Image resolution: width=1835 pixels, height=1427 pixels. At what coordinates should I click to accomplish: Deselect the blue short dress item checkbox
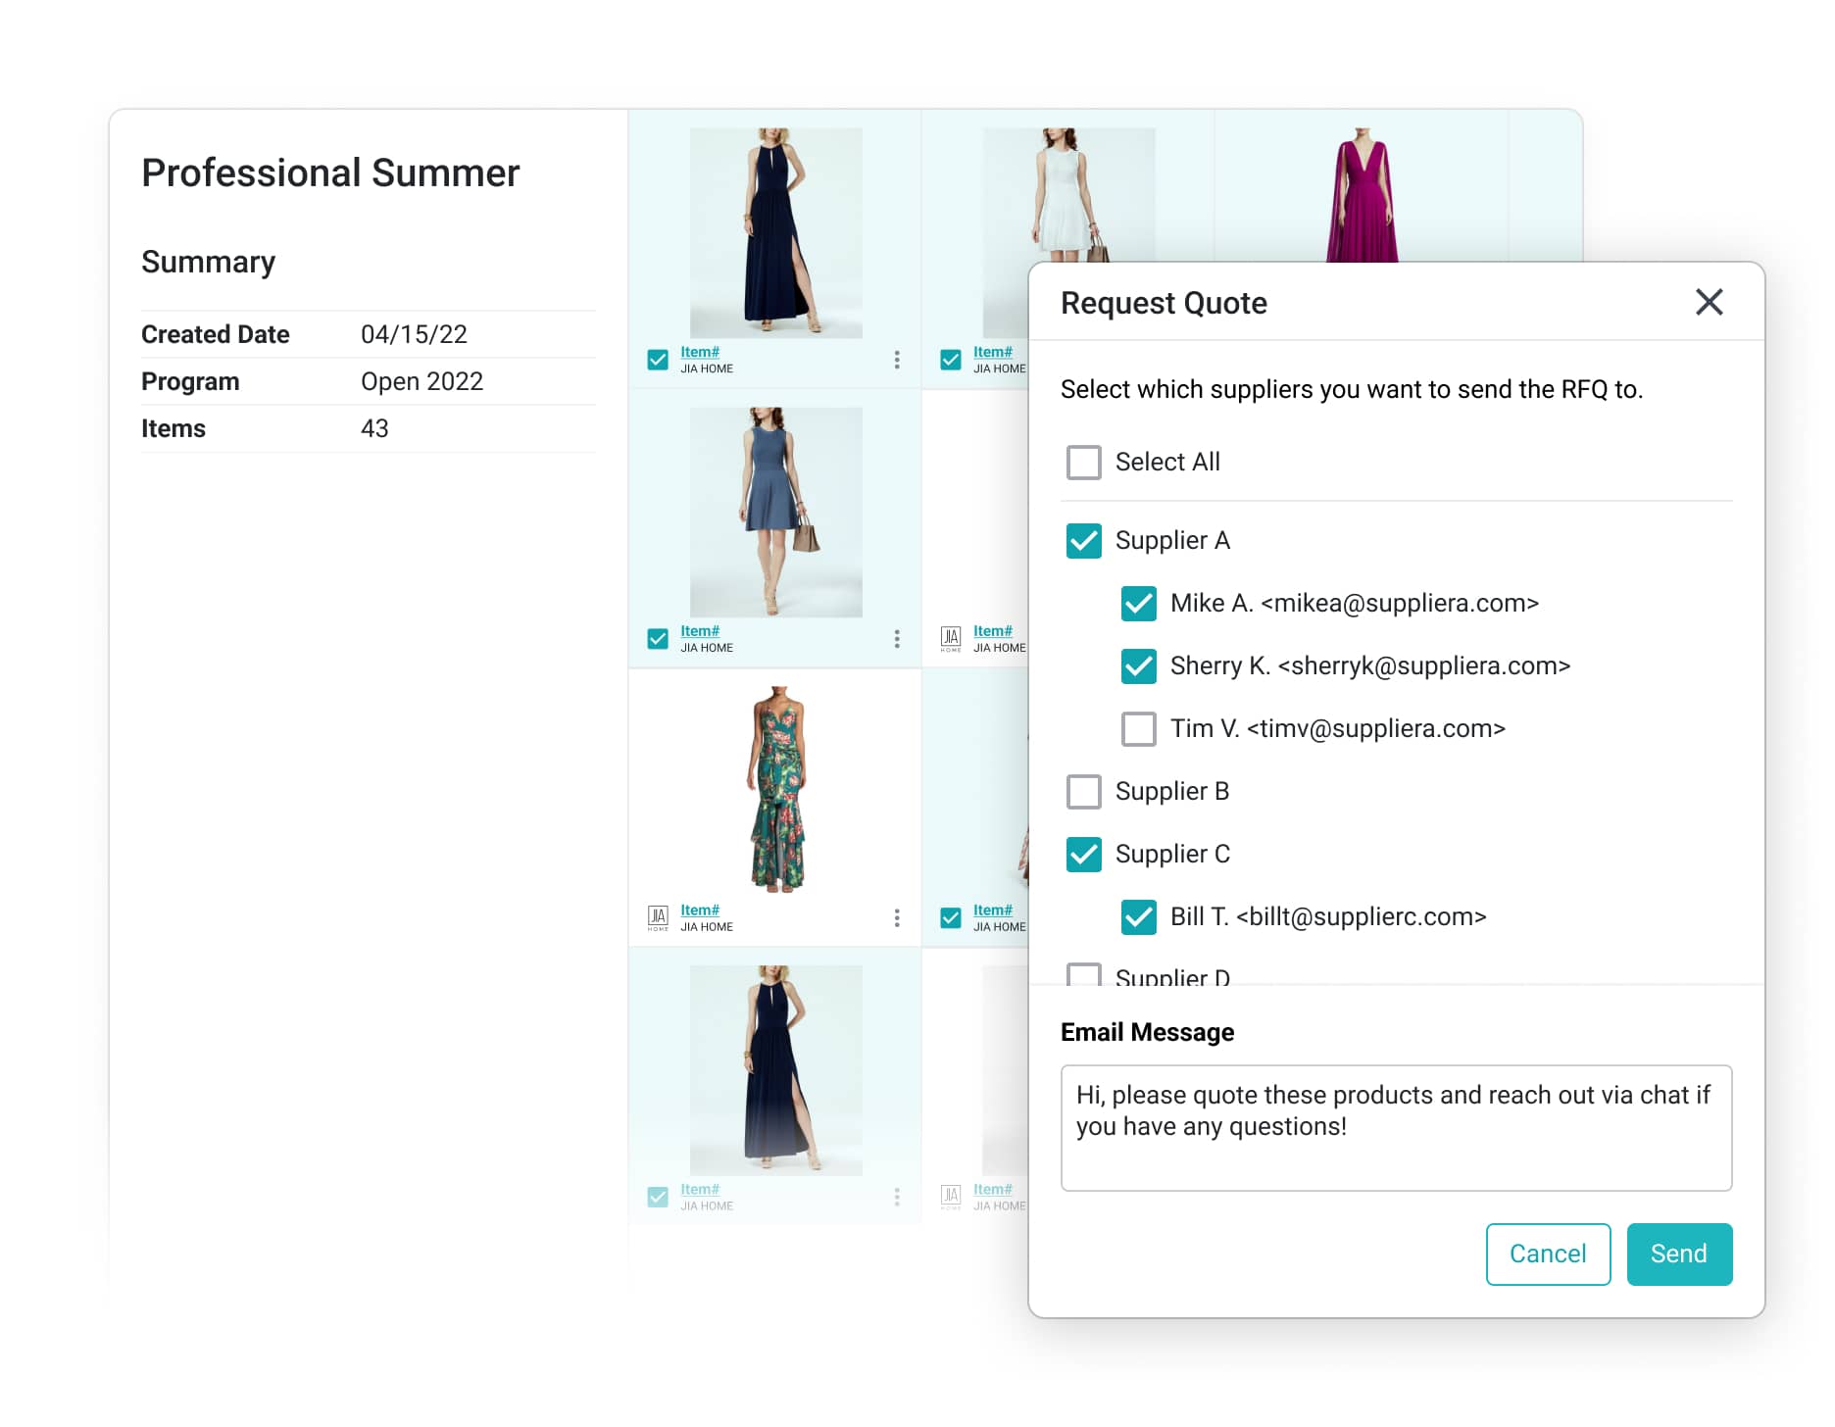click(x=658, y=639)
